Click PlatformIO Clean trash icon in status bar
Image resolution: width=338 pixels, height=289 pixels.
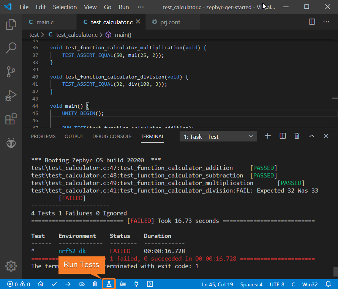pos(95,284)
